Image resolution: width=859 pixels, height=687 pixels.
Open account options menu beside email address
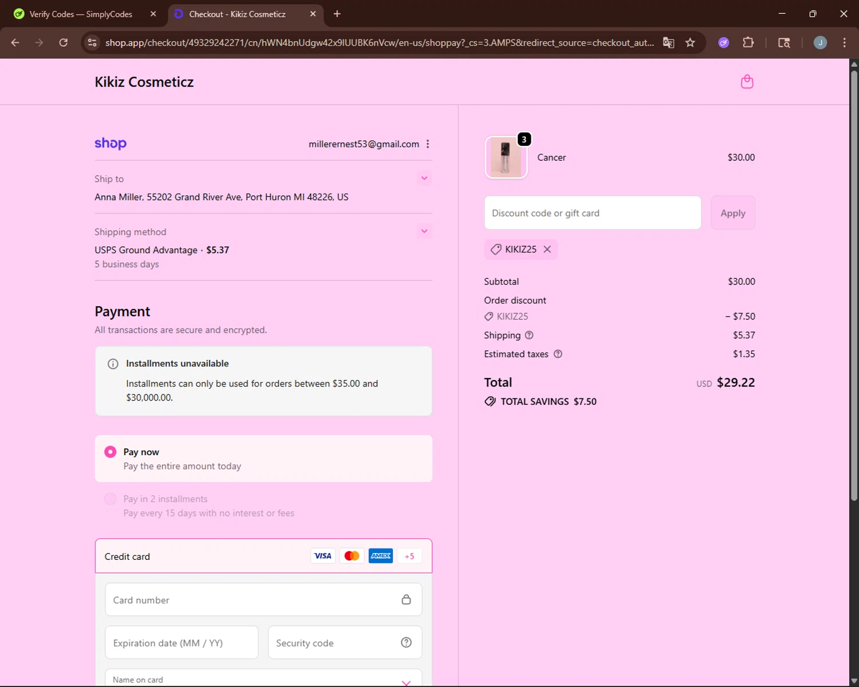click(x=428, y=144)
